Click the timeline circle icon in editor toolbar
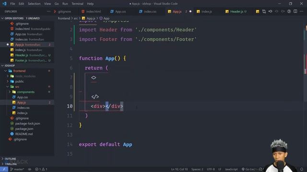Viewport: 307px width, 172px height. (289, 11)
